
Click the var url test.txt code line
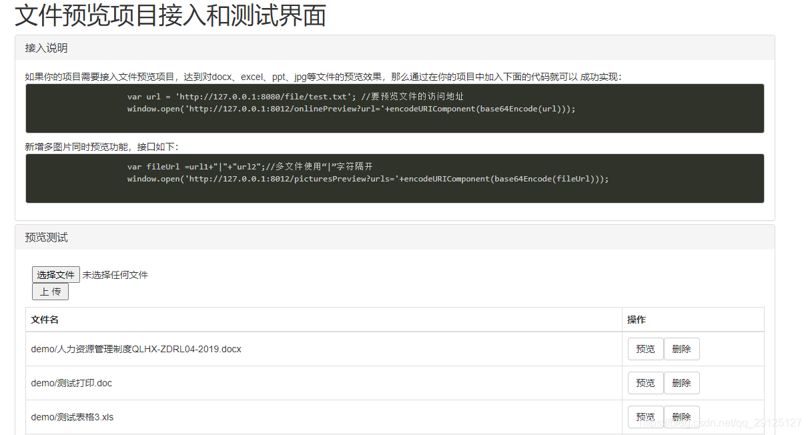coord(296,97)
